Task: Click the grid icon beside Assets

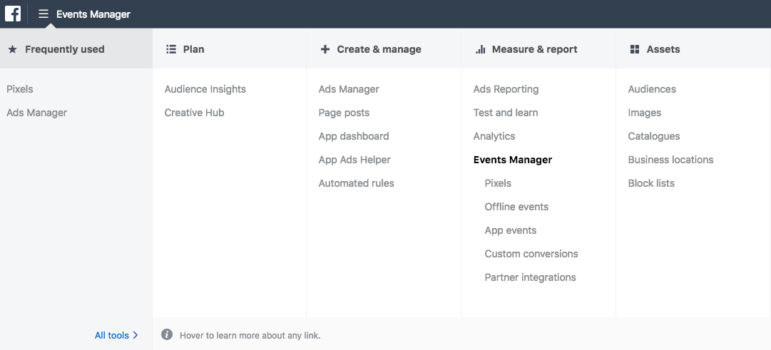Action: [635, 49]
